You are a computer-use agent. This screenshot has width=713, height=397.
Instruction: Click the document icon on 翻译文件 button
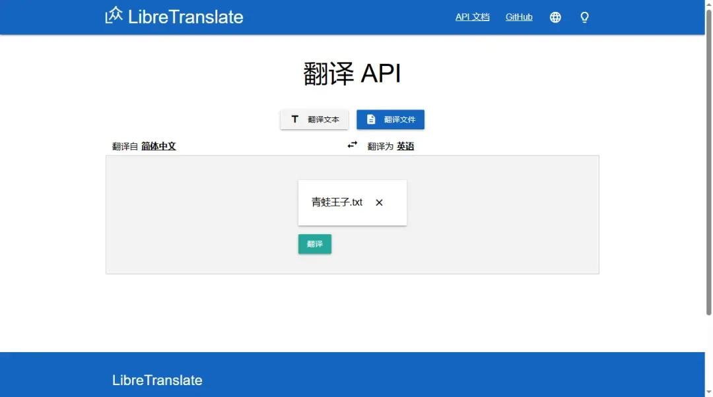click(x=371, y=119)
